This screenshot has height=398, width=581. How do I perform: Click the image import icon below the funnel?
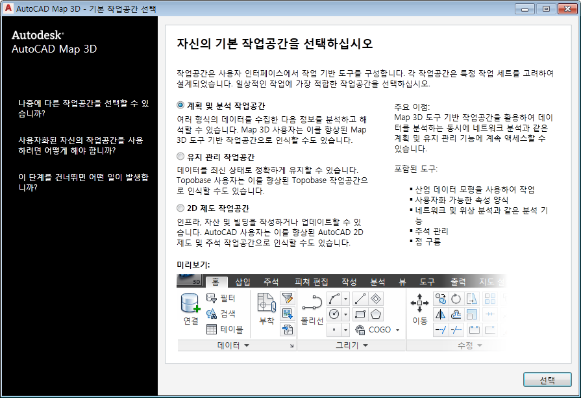click(x=288, y=314)
